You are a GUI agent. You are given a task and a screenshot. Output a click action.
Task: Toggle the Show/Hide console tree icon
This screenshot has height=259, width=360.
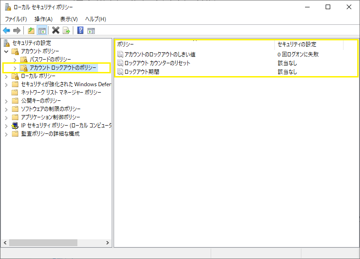(x=42, y=30)
